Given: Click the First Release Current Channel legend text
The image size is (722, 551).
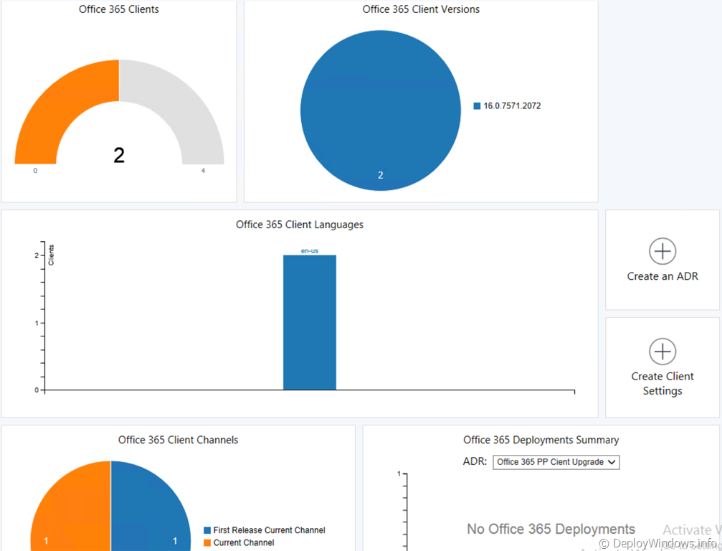Looking at the screenshot, I should [269, 531].
